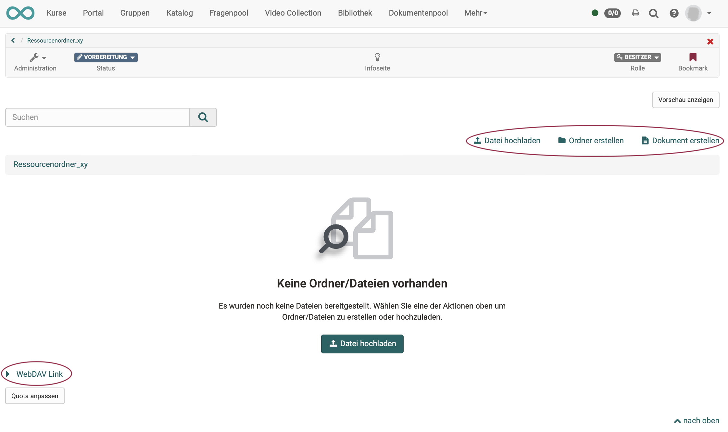Start a search with the magnifier button
The image size is (728, 432).
[x=203, y=117]
